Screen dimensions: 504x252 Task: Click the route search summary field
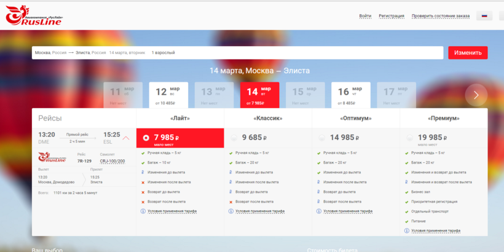237,53
